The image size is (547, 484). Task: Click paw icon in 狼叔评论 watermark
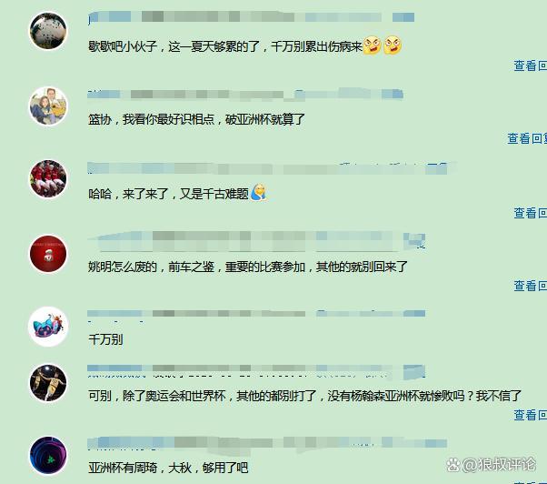(453, 465)
